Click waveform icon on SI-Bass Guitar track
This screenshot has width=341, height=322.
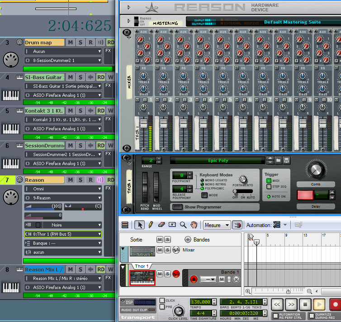pyautogui.click(x=90, y=77)
